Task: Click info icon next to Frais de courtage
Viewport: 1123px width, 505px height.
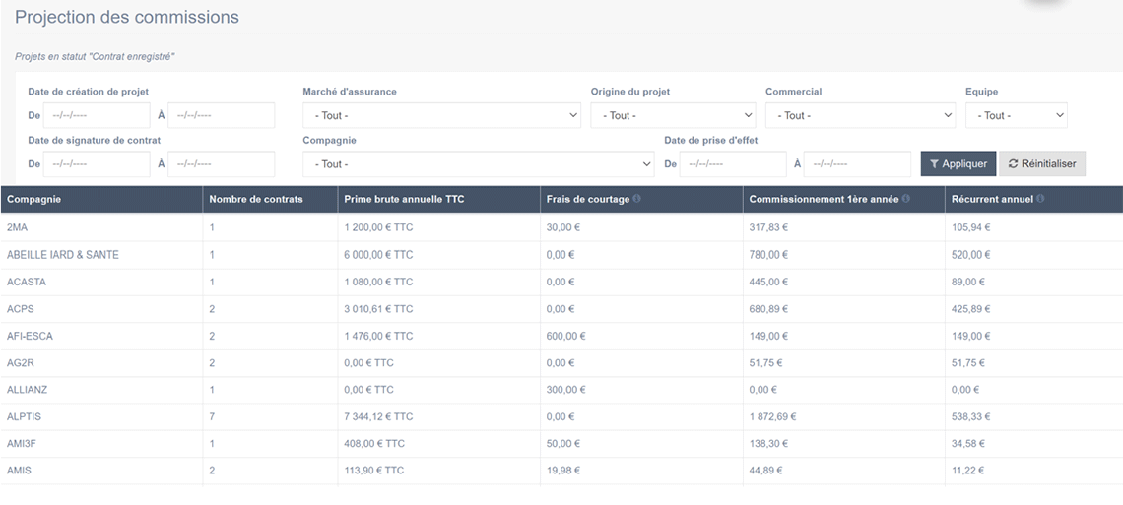Action: click(637, 199)
